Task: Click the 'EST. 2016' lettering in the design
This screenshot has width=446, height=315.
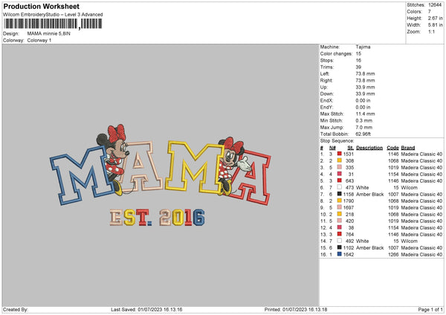Action: coord(158,218)
